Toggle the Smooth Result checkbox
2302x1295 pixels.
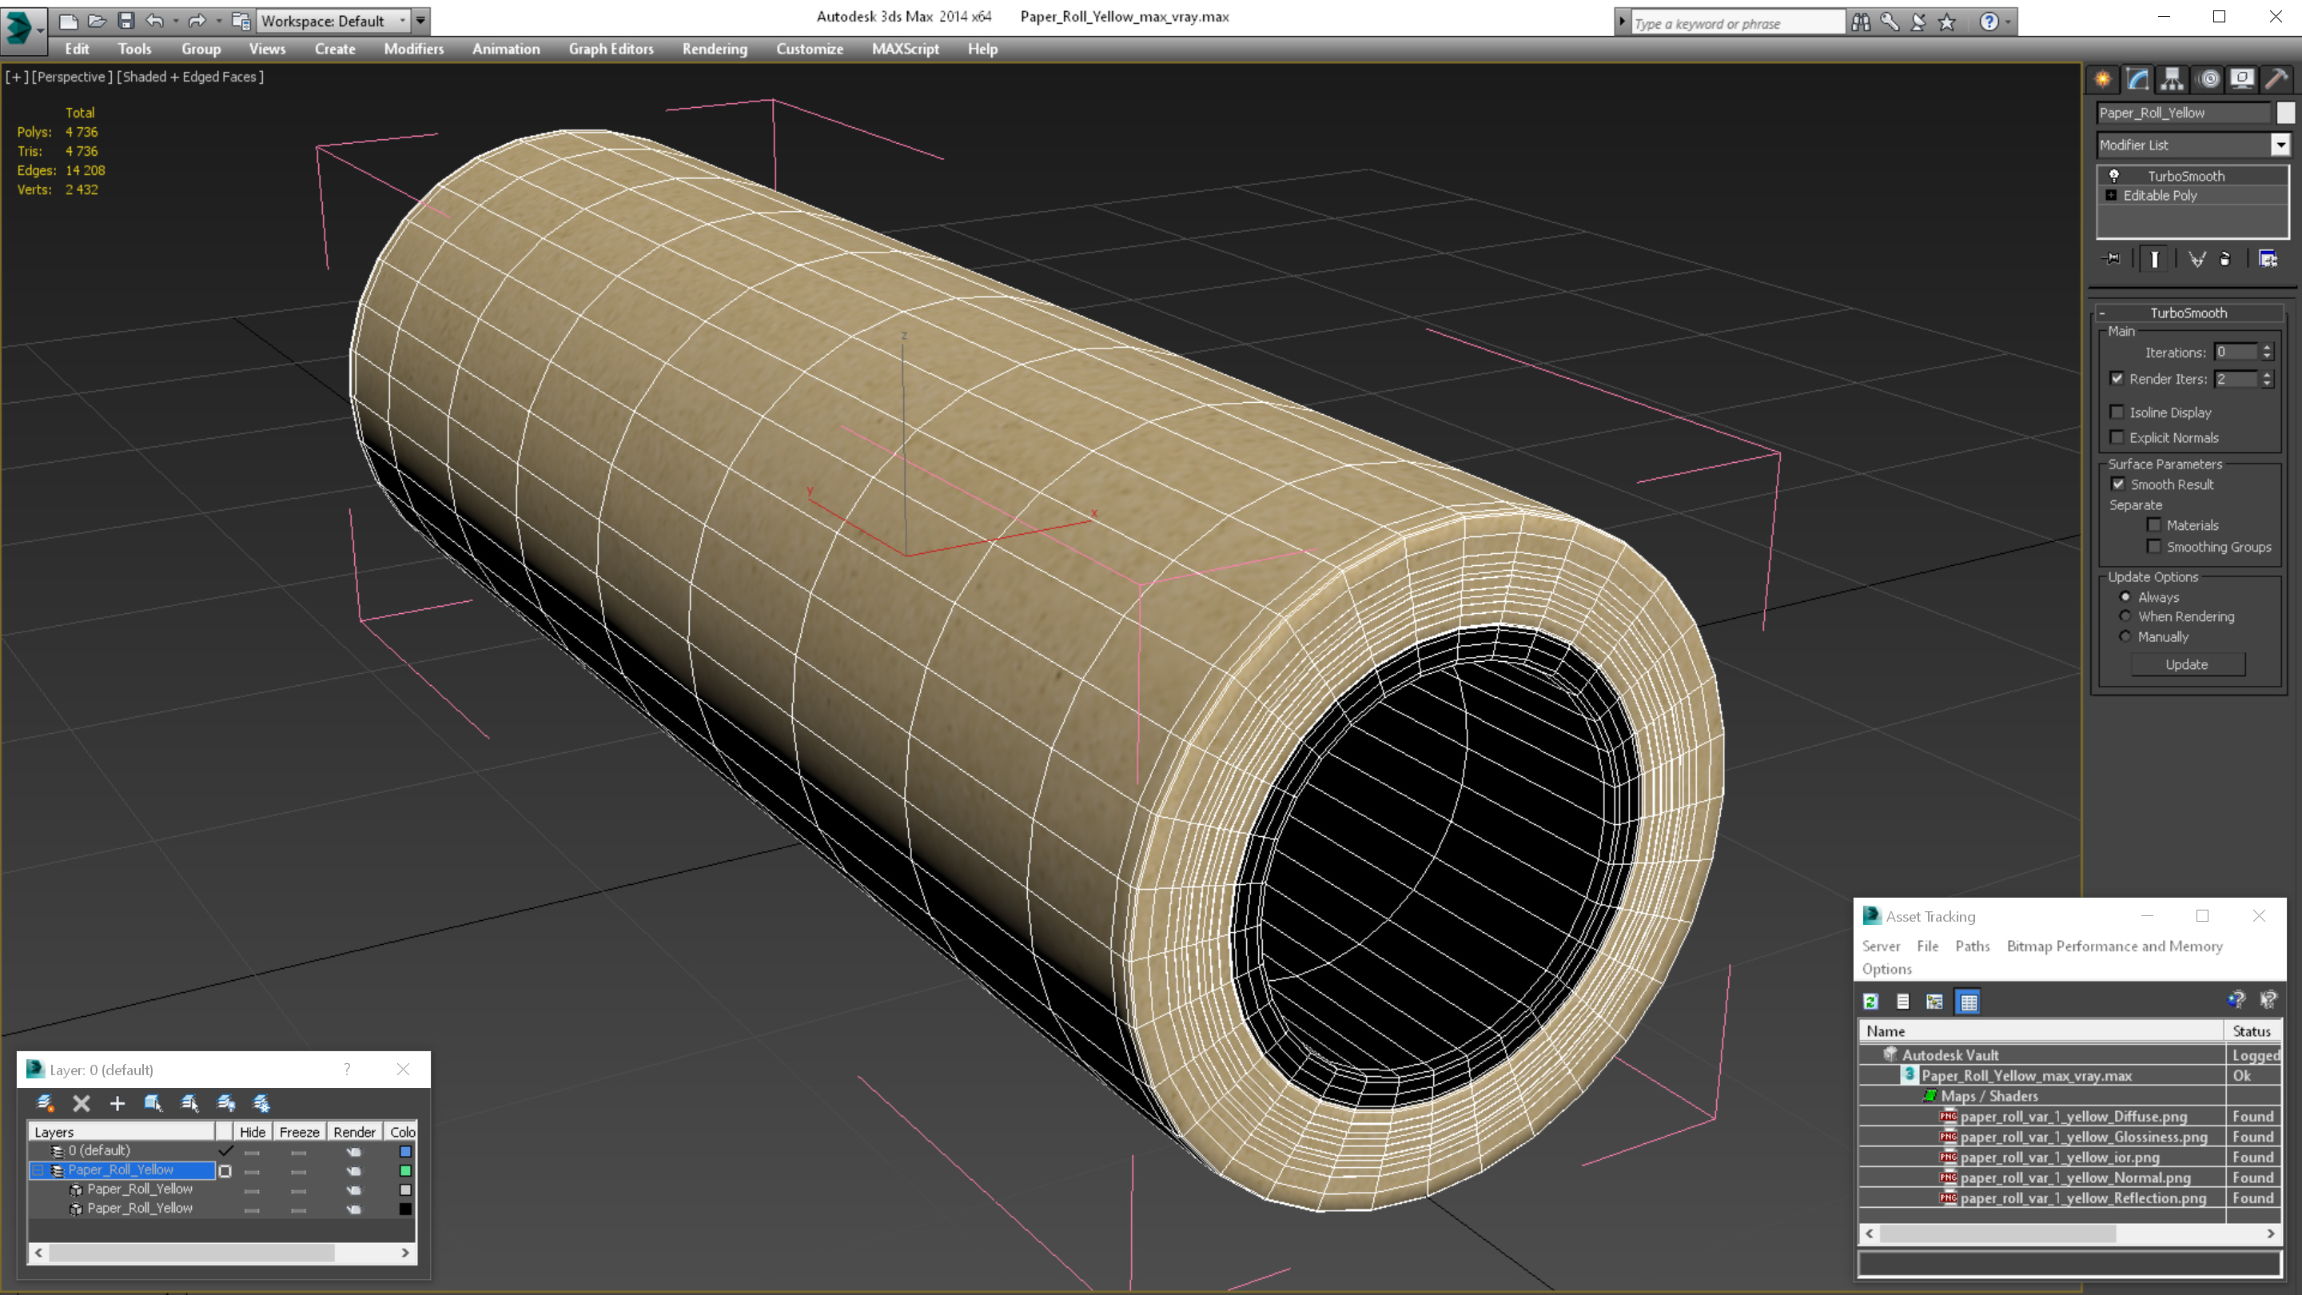(x=2118, y=484)
